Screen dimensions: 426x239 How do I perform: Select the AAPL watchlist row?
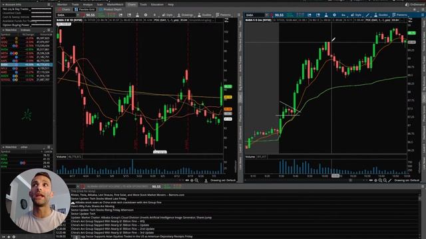(27, 61)
